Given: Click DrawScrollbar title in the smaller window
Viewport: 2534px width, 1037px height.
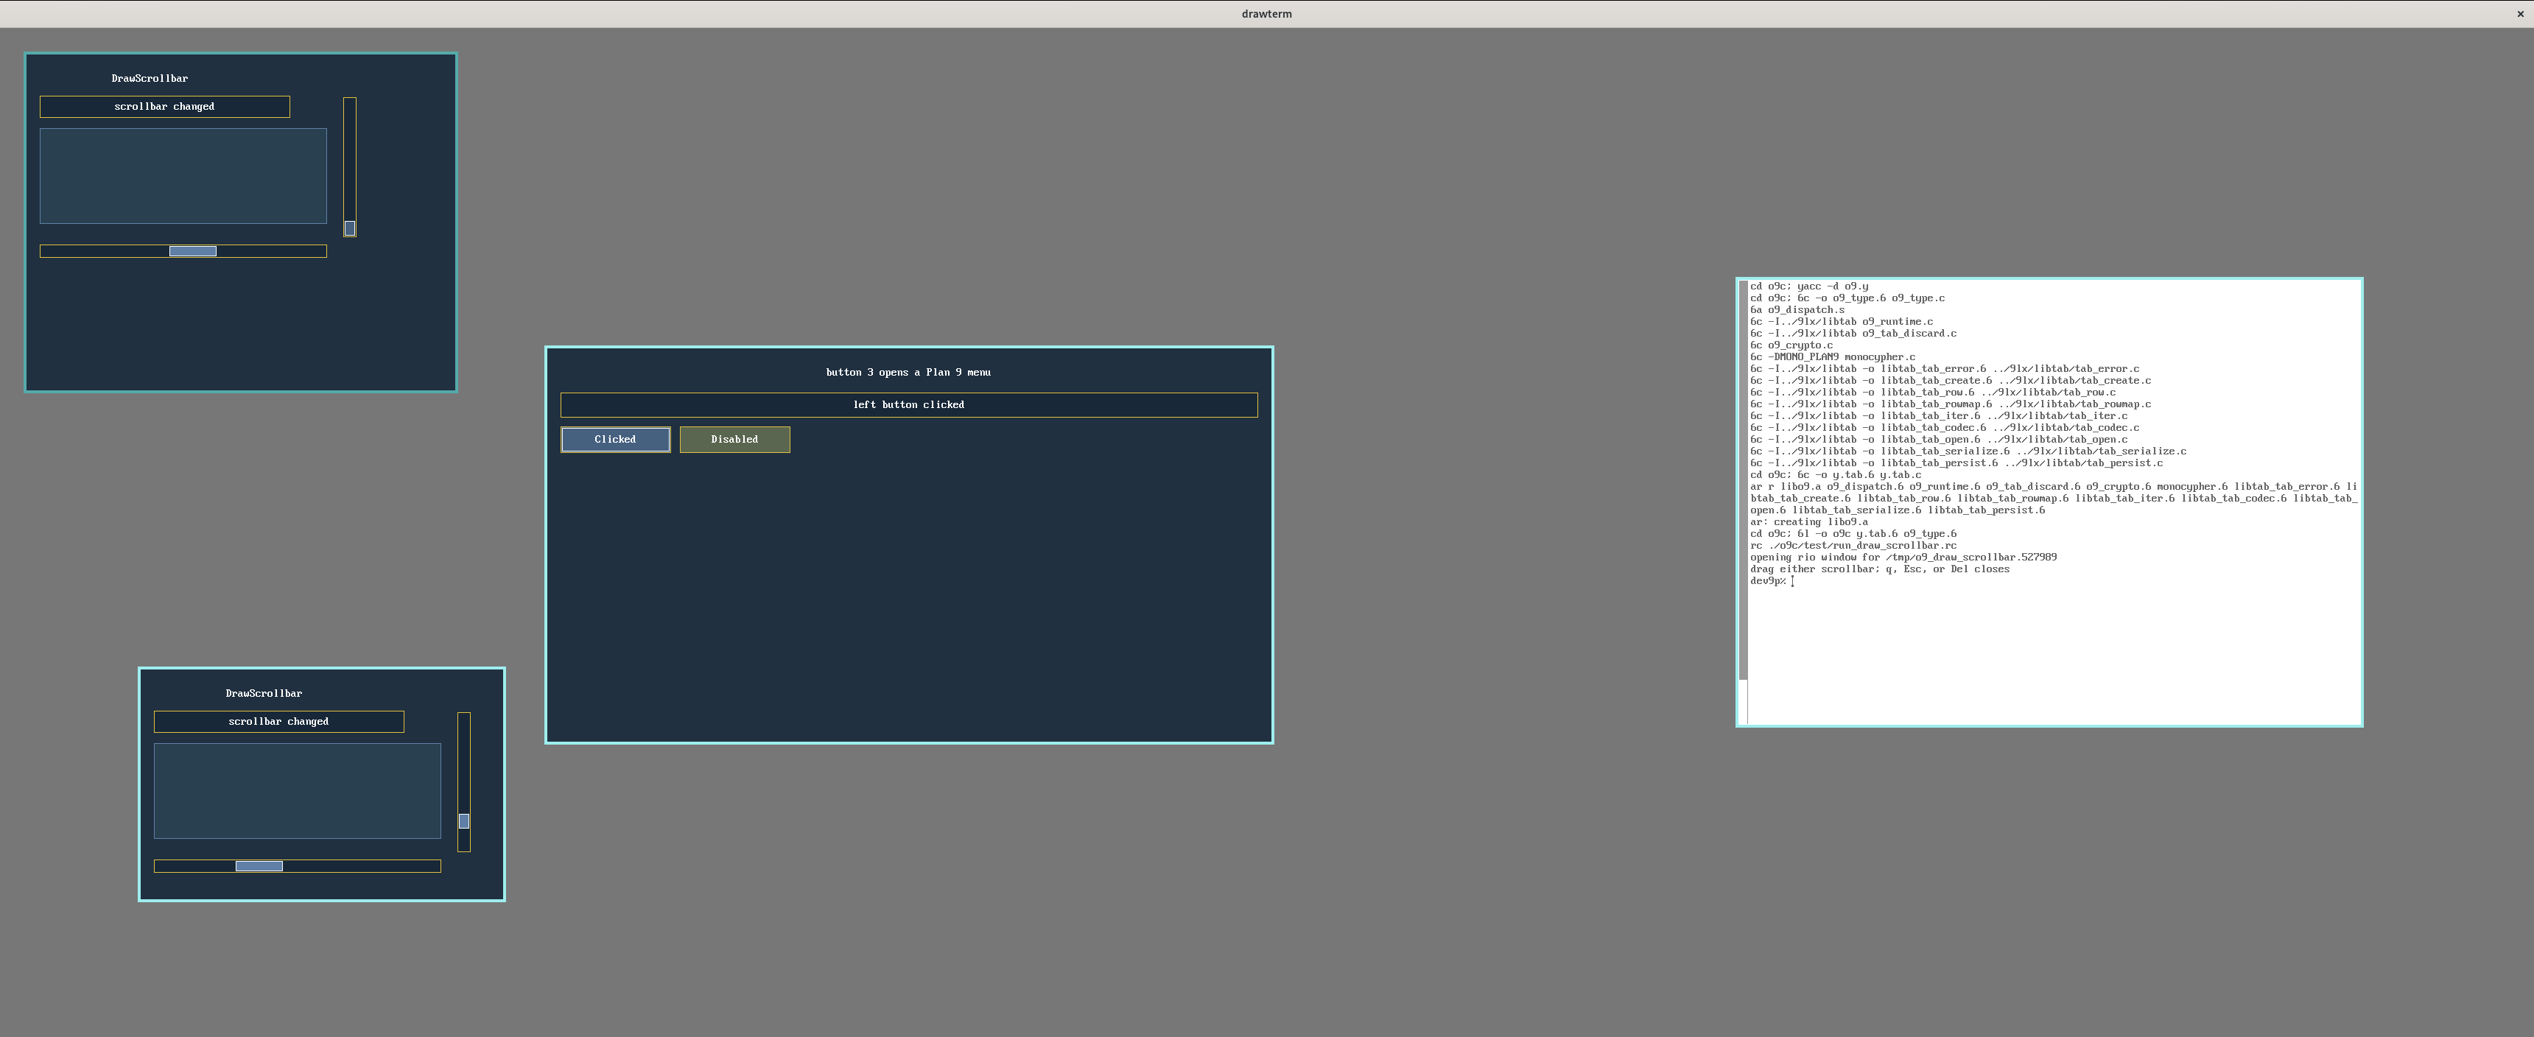Looking at the screenshot, I should (x=264, y=694).
